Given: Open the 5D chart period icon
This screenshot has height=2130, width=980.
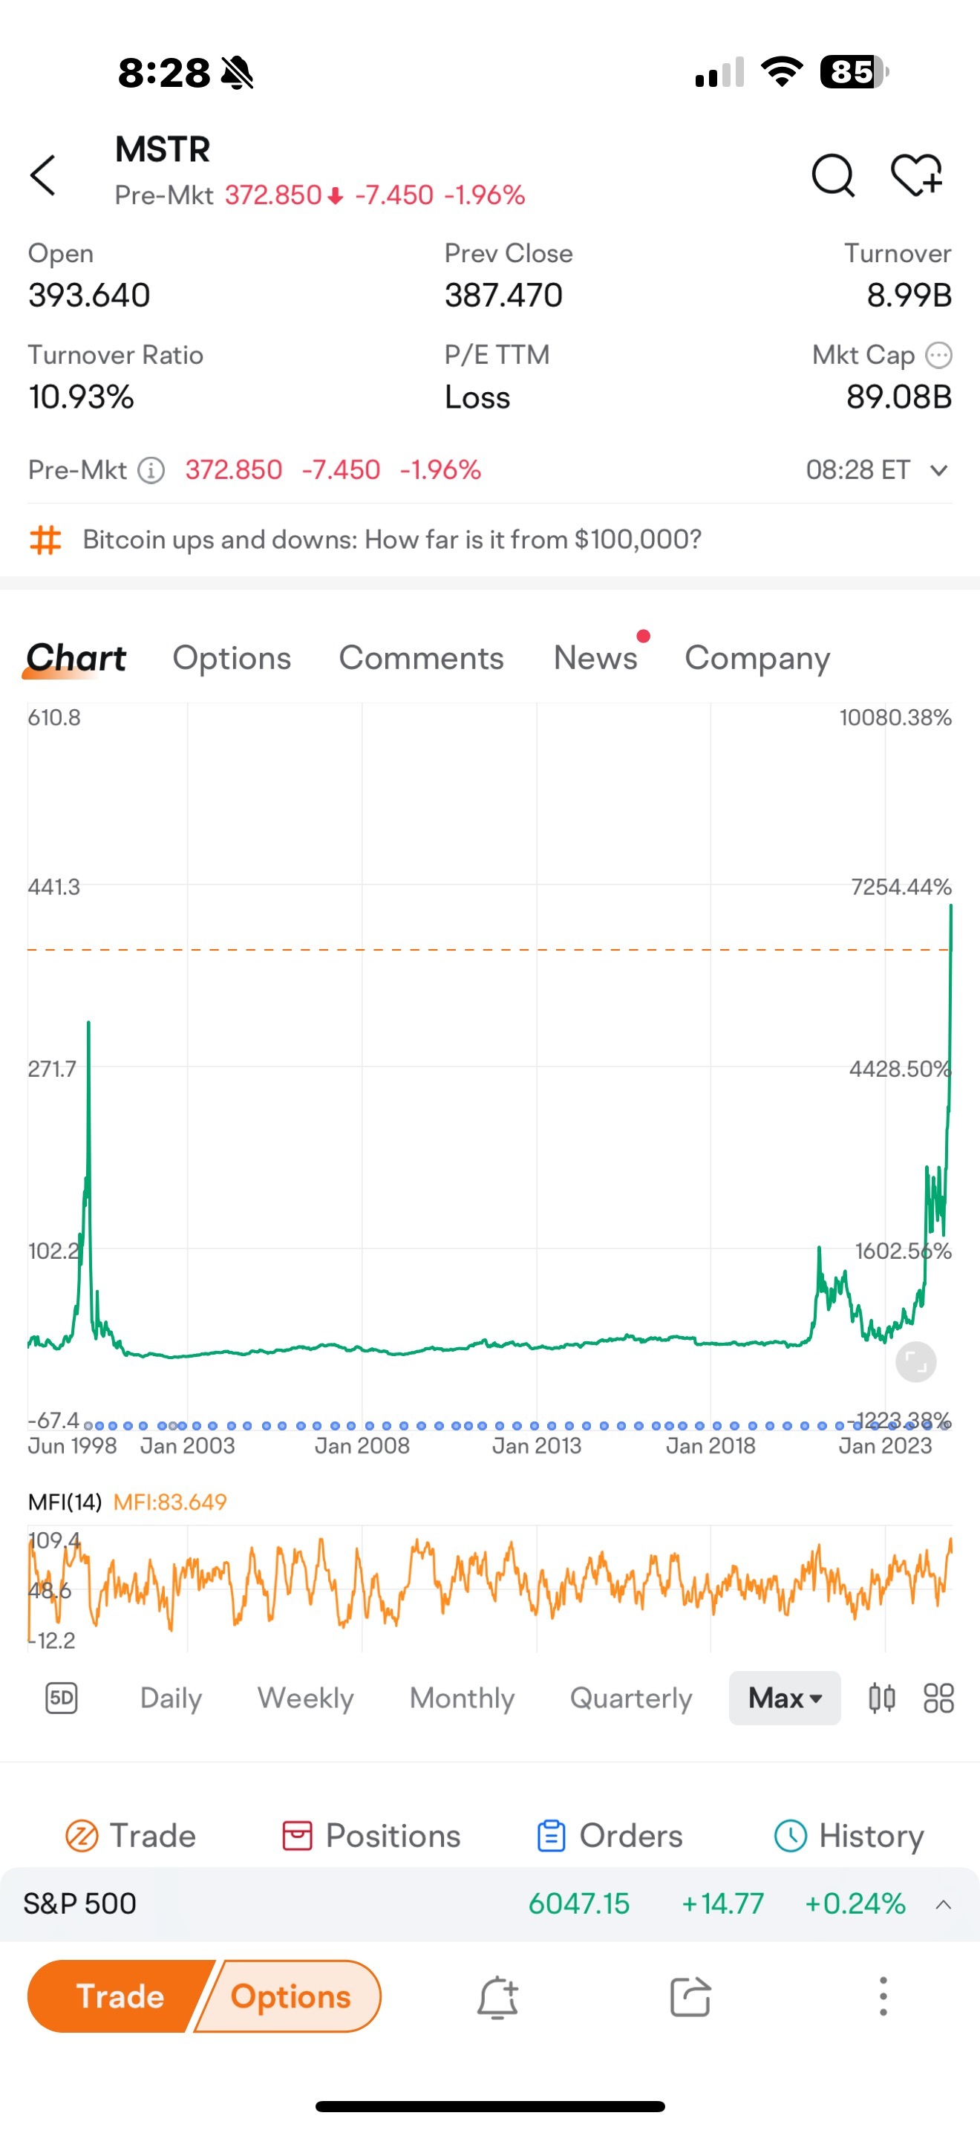Looking at the screenshot, I should coord(61,1699).
